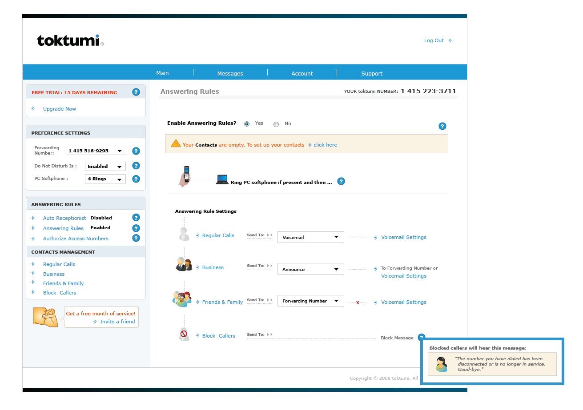Click the arrow icon beside Log Out

coord(450,40)
